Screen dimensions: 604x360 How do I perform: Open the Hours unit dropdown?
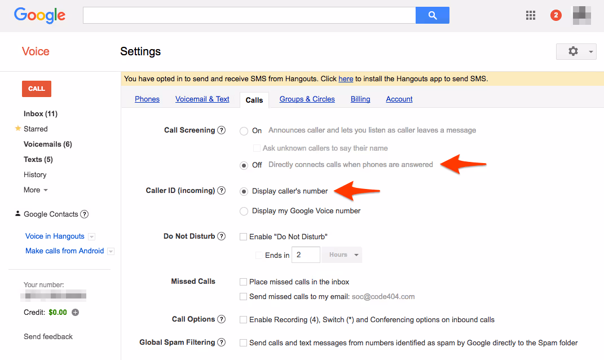point(342,255)
